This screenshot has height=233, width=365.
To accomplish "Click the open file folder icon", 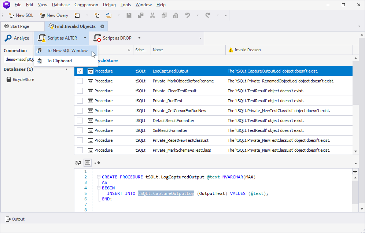I will pyautogui.click(x=109, y=15).
